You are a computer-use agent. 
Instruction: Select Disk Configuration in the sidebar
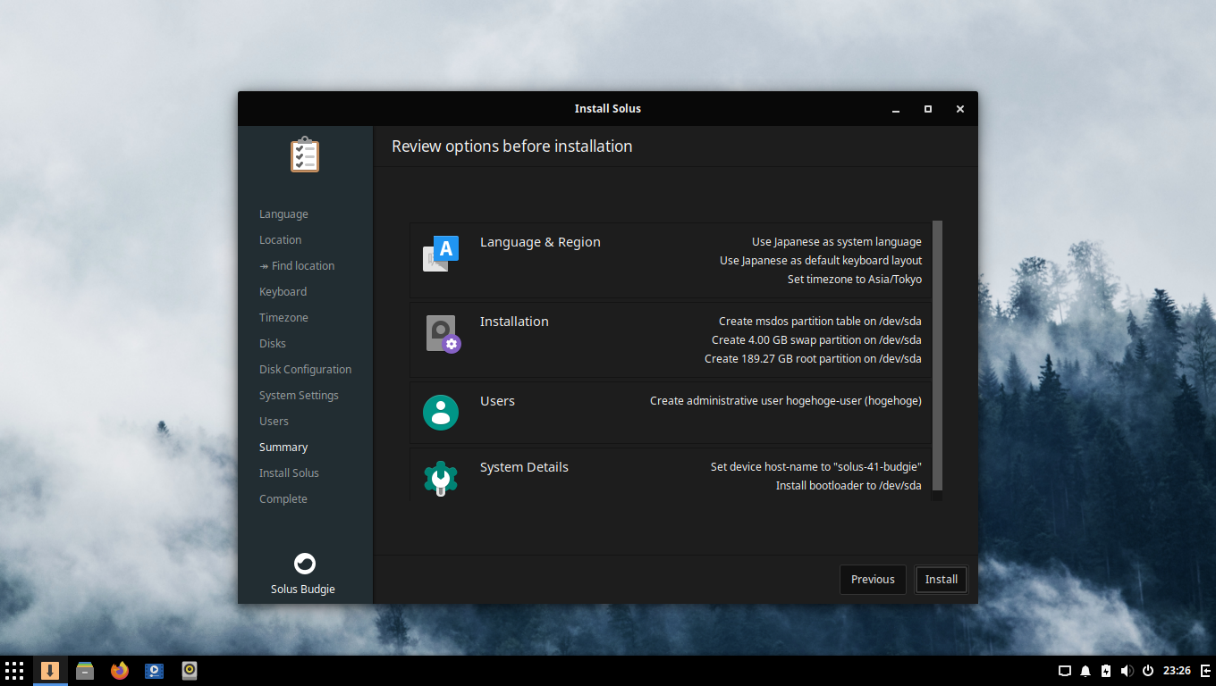click(305, 370)
